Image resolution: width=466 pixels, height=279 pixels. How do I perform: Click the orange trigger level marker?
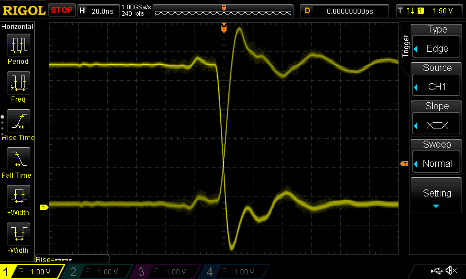(x=404, y=164)
